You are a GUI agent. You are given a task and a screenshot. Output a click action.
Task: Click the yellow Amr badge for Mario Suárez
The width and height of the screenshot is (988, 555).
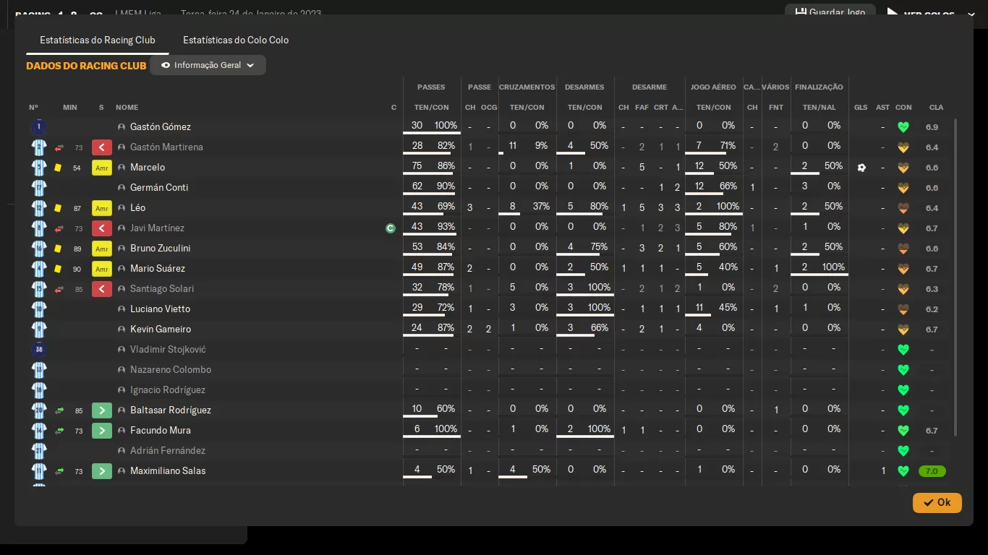point(102,269)
